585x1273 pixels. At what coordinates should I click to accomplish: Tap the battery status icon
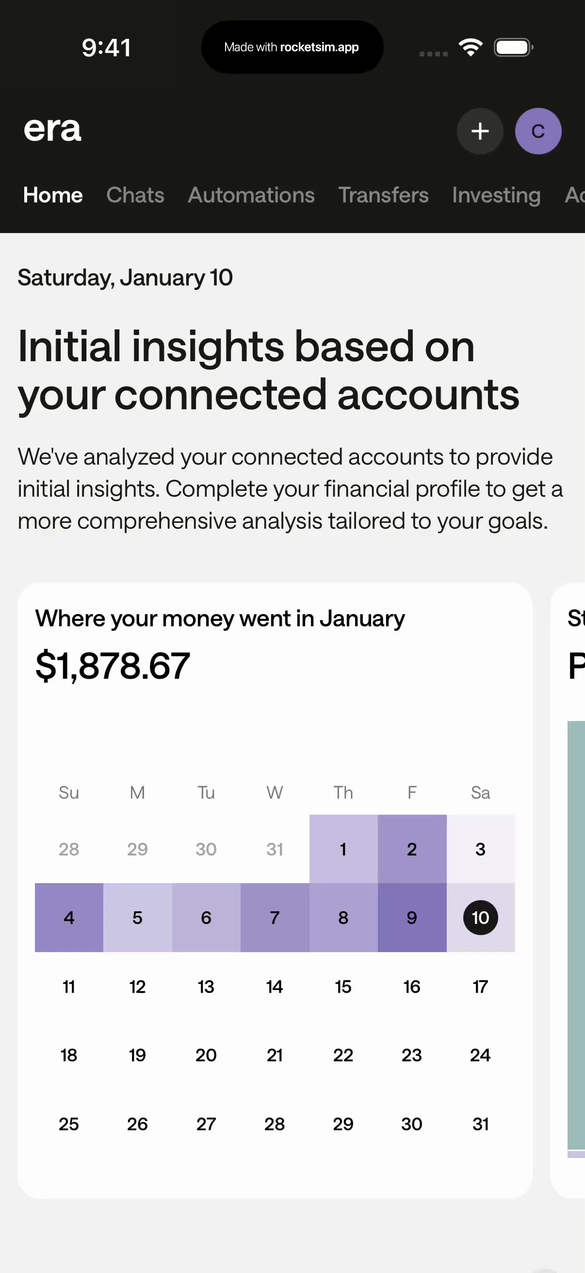513,48
